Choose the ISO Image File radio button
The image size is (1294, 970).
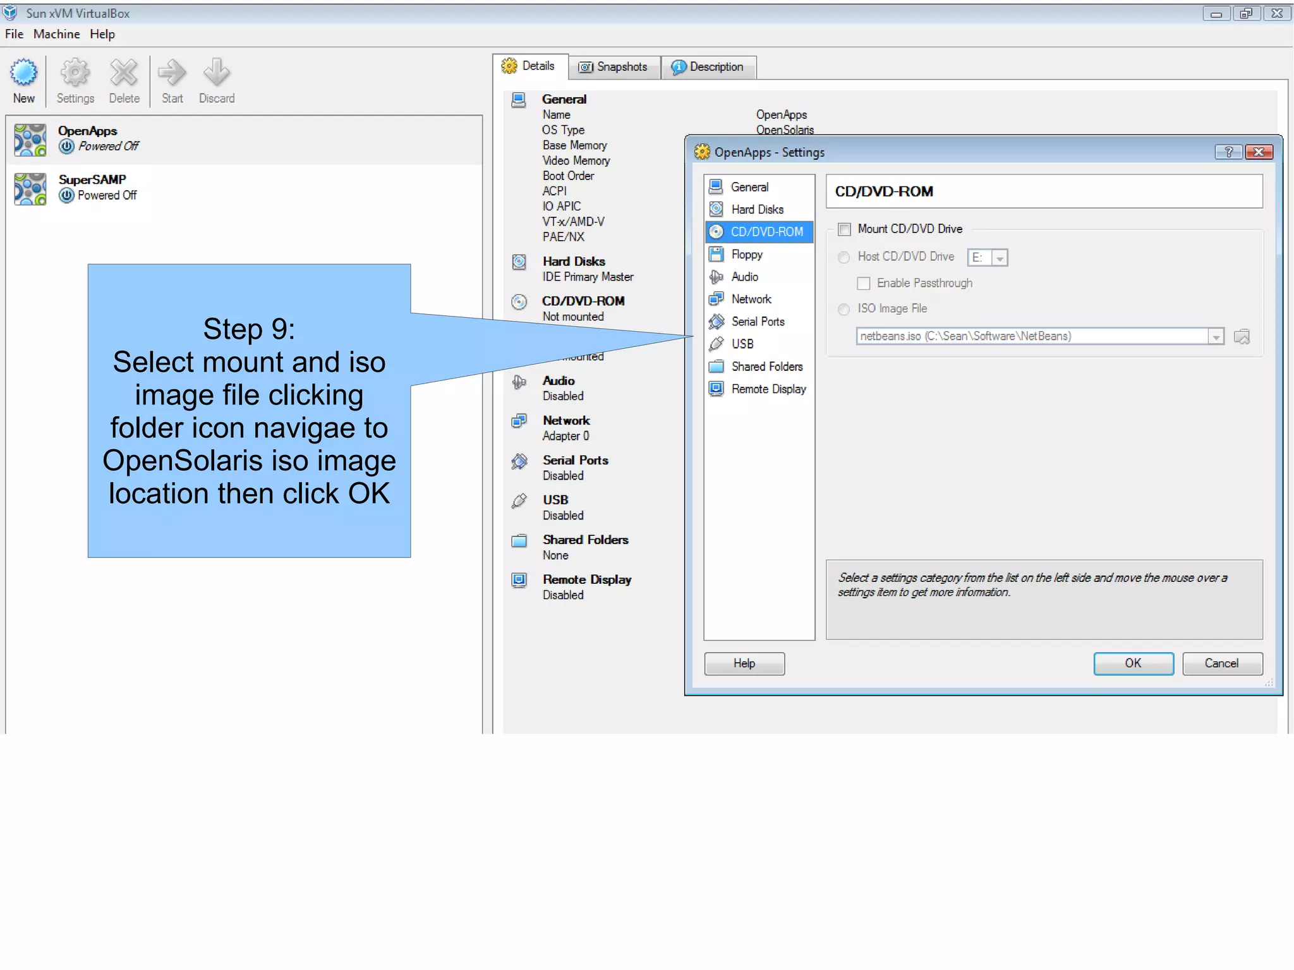(x=844, y=309)
